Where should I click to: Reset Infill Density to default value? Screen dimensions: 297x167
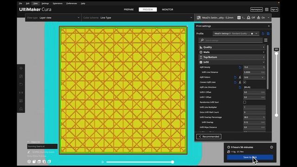pos(240,67)
